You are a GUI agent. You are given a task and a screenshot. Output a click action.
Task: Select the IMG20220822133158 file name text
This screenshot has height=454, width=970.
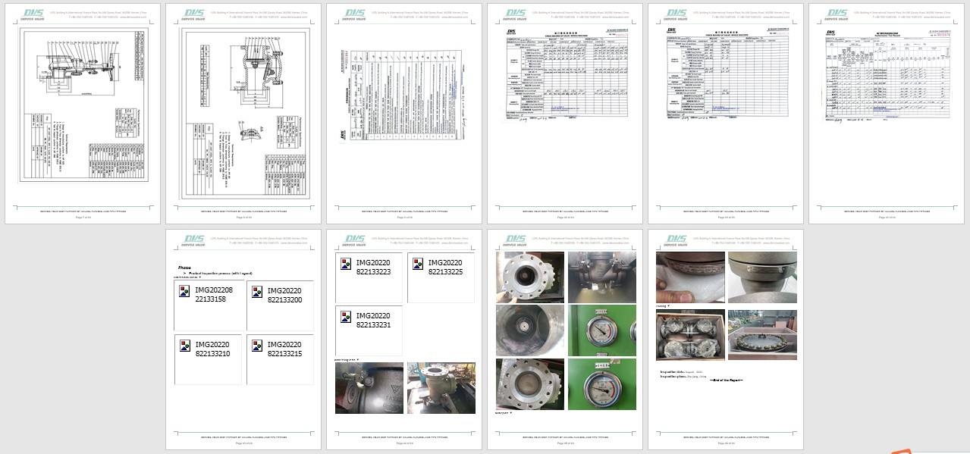point(214,294)
